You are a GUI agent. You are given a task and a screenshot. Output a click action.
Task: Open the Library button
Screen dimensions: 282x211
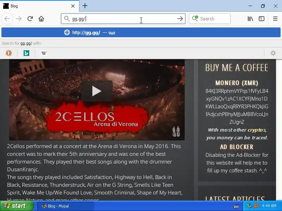tap(250, 19)
